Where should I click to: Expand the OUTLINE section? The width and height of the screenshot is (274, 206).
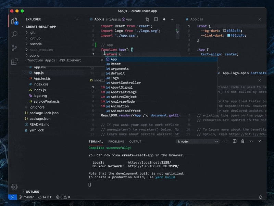[33, 192]
